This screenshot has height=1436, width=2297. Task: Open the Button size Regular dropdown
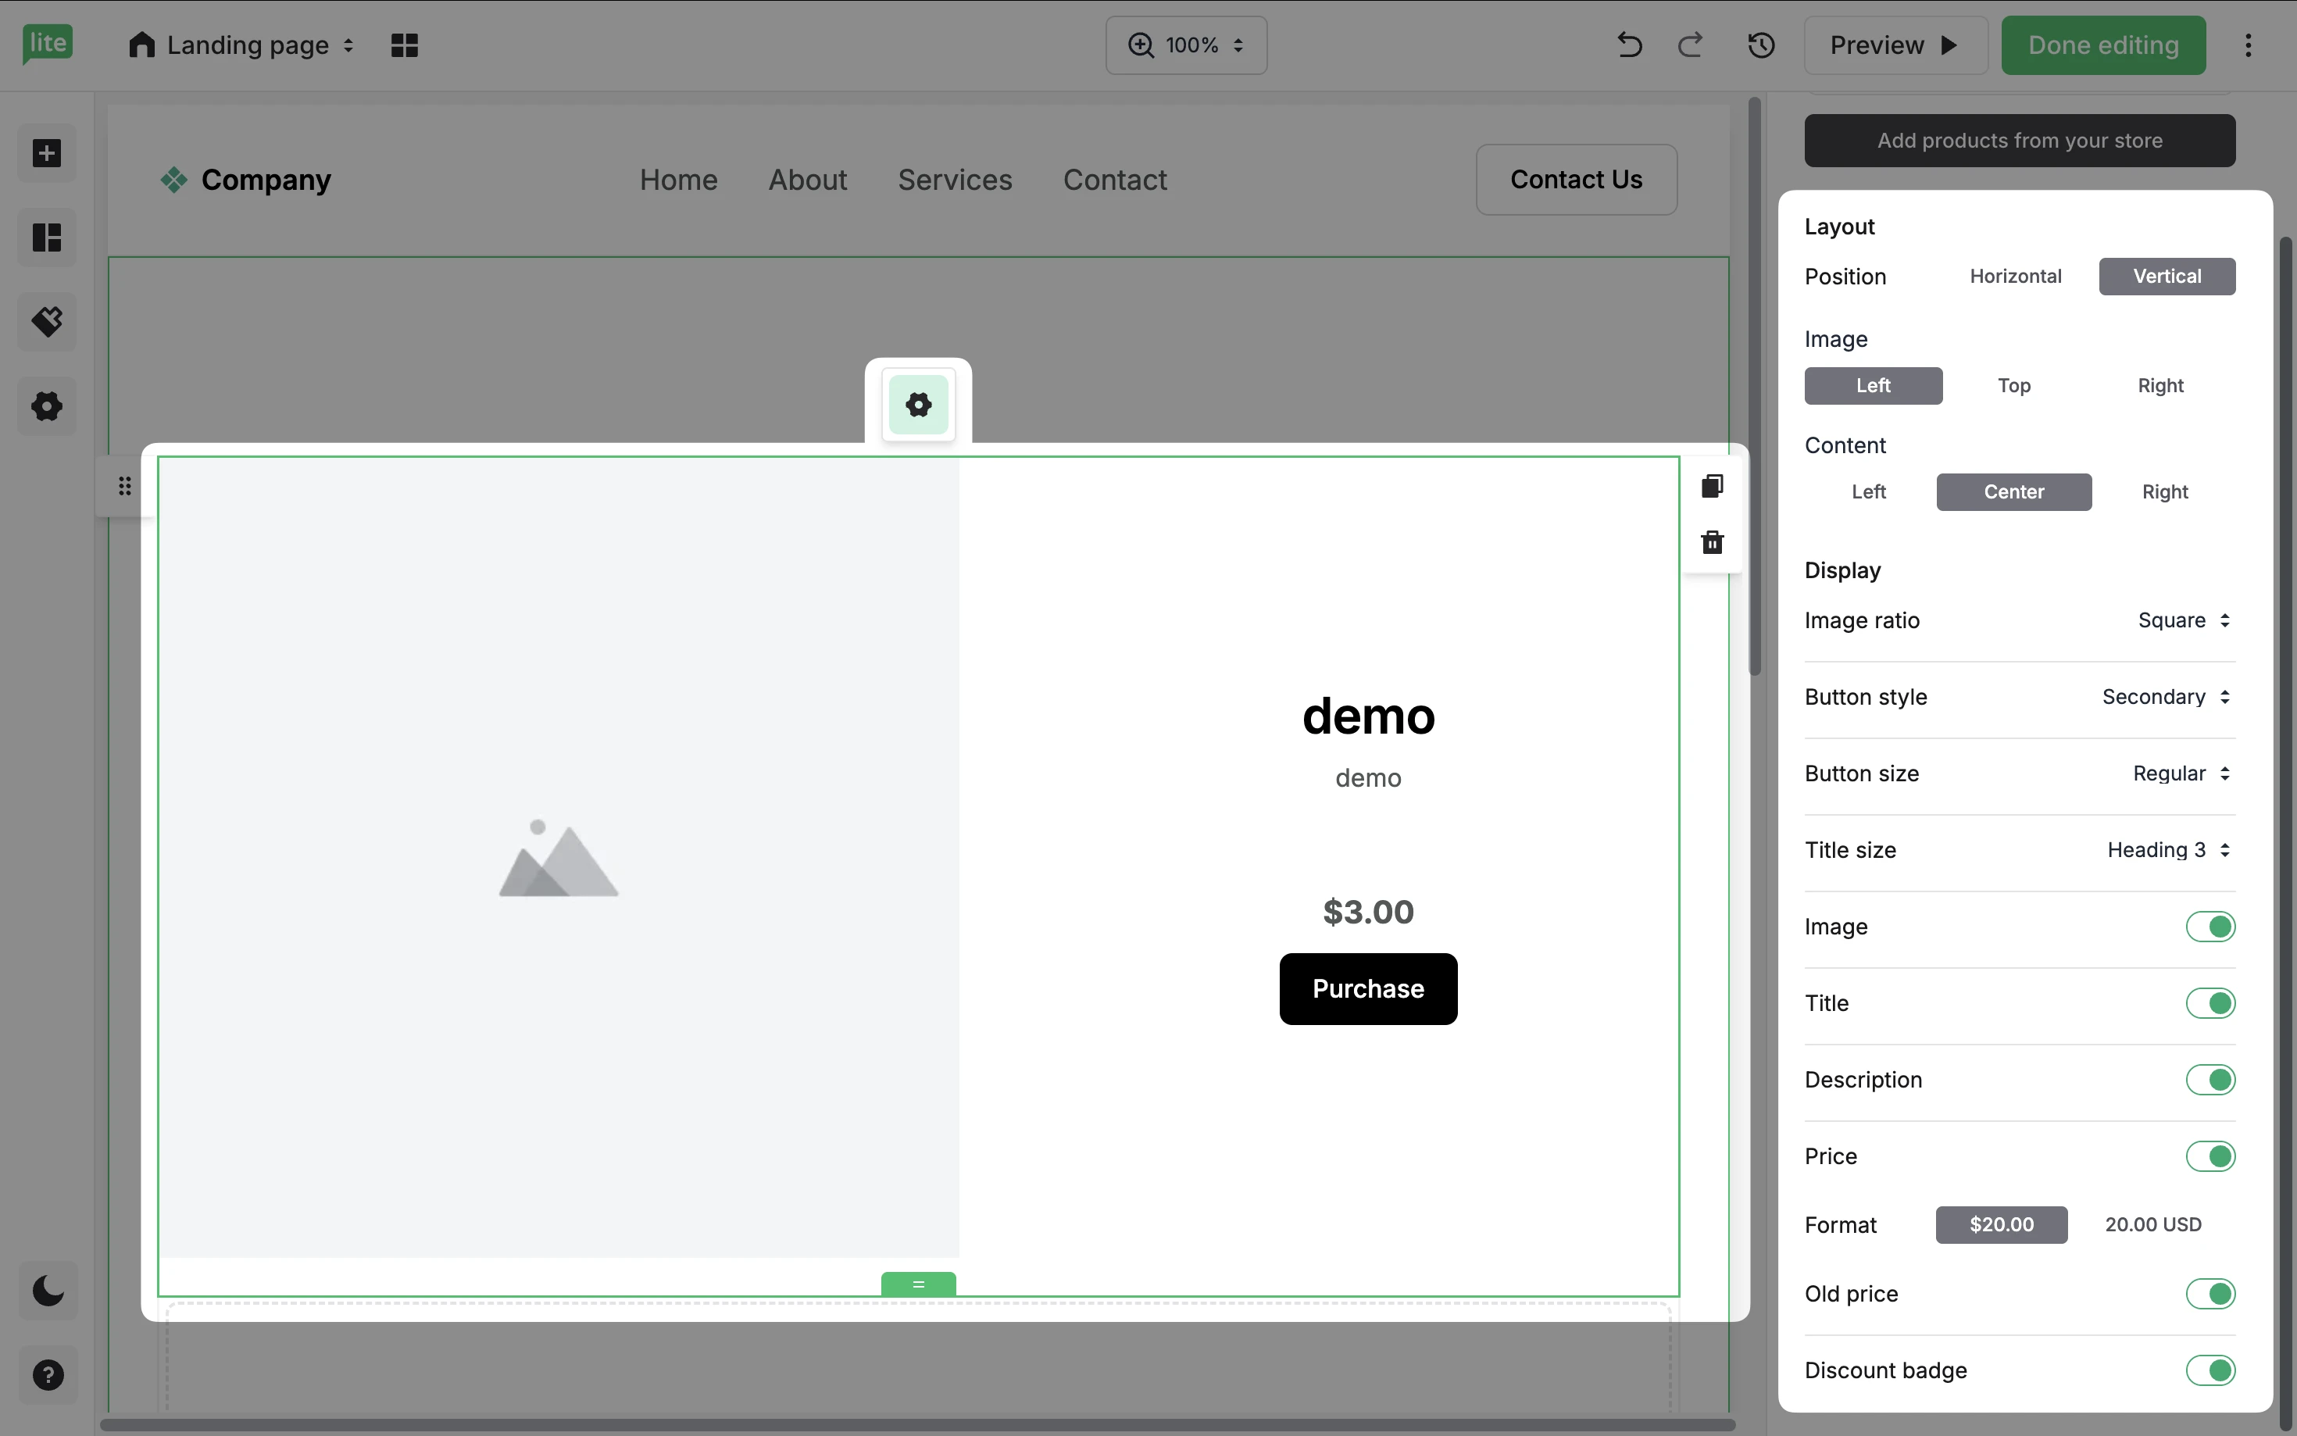click(2181, 774)
